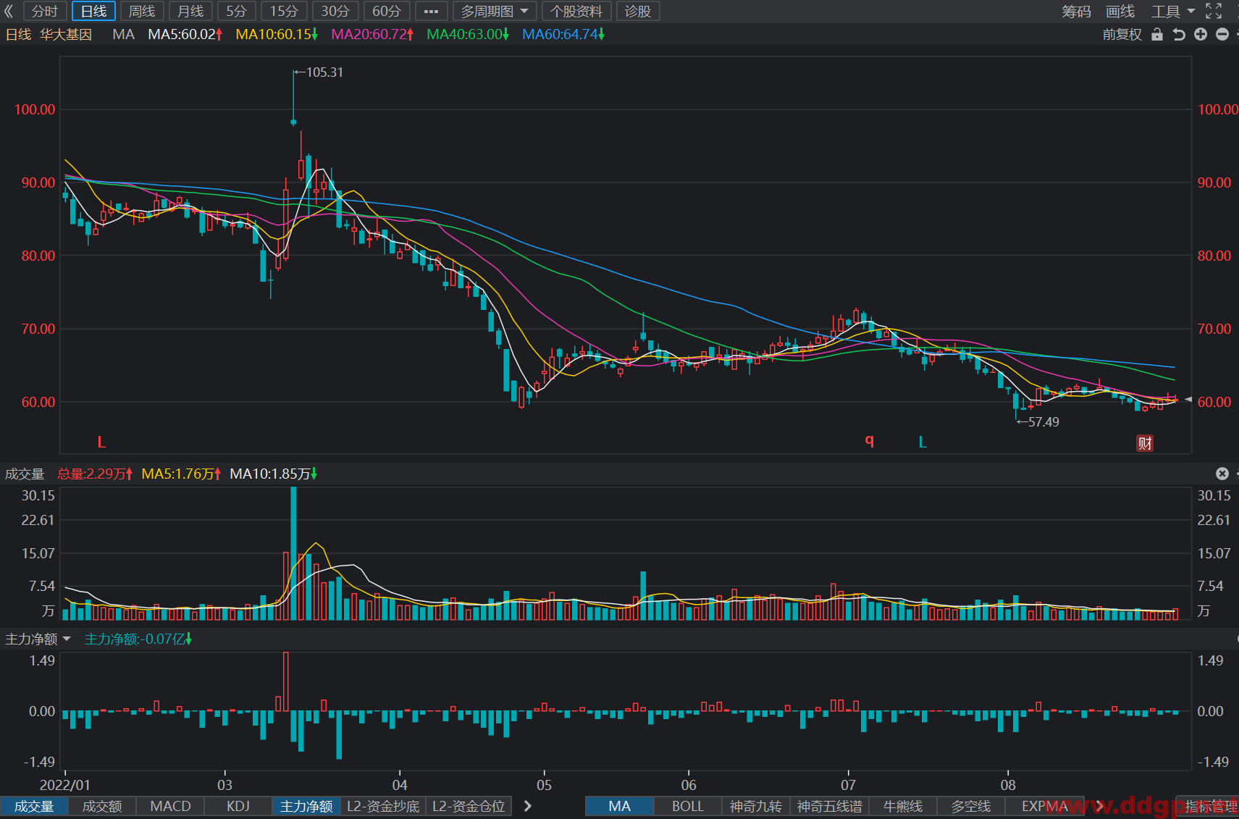This screenshot has height=819, width=1239.
Task: Click the red L marker on chart
Action: click(101, 442)
